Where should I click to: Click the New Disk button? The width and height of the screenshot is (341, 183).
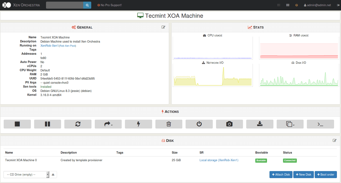coord(303,175)
